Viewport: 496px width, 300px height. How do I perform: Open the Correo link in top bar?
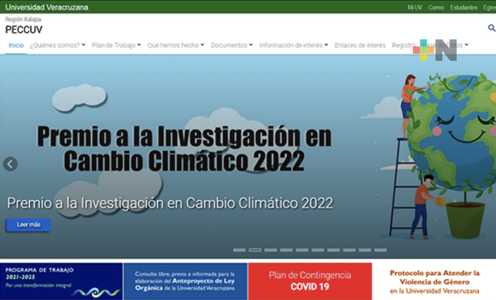click(x=436, y=7)
